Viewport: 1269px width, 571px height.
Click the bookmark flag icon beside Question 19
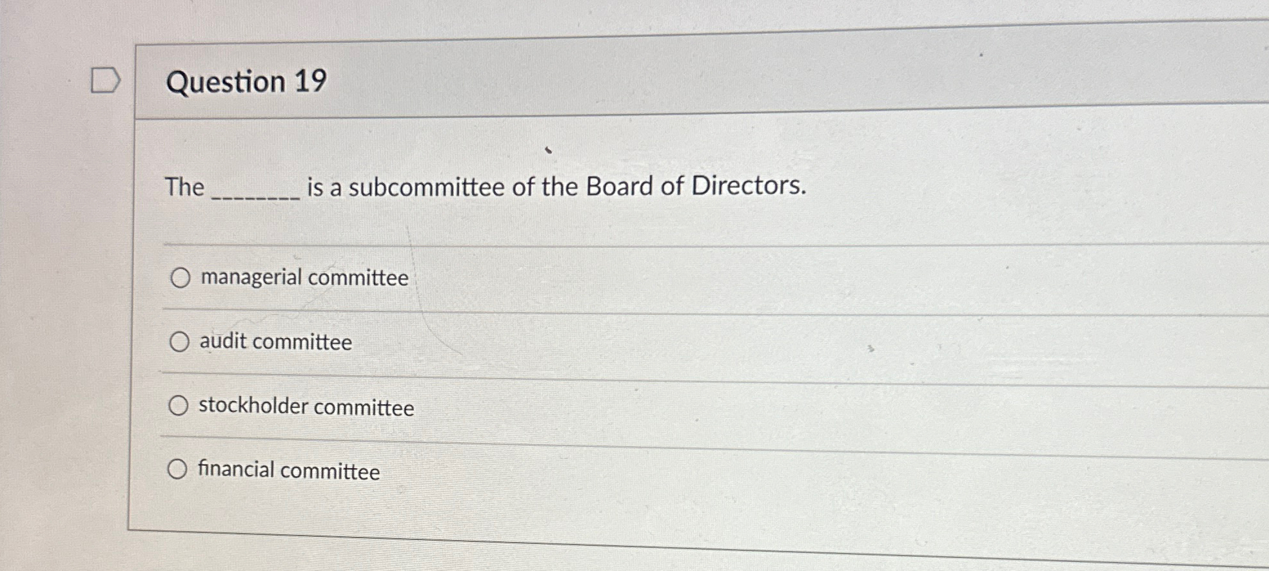tap(105, 79)
